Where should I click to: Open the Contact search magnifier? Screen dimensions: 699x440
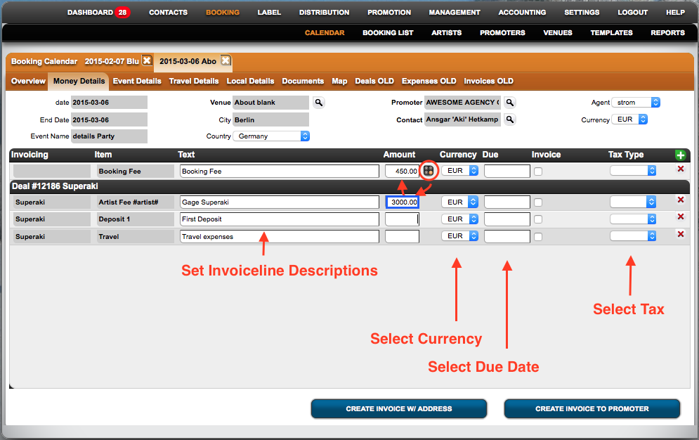coord(509,119)
